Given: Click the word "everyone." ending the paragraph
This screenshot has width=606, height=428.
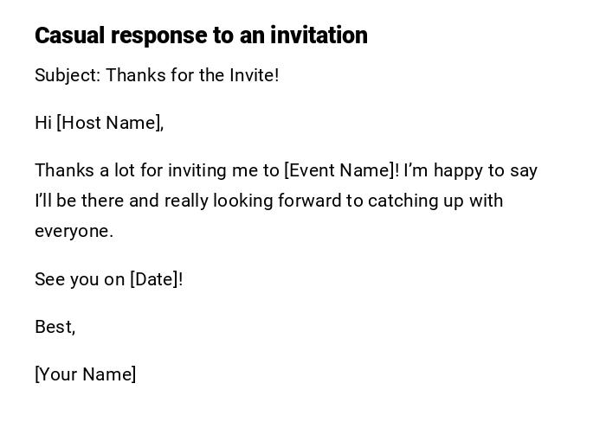Looking at the screenshot, I should click(74, 231).
